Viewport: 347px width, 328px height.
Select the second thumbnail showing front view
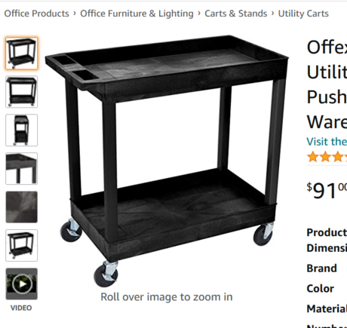(22, 92)
